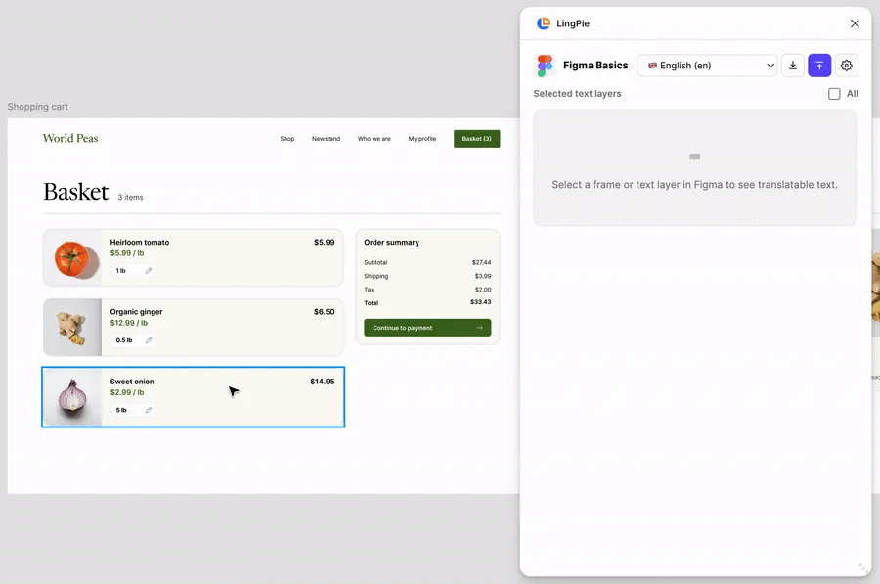Select the Shopping cart frame label
The height and width of the screenshot is (584, 880).
tap(37, 107)
